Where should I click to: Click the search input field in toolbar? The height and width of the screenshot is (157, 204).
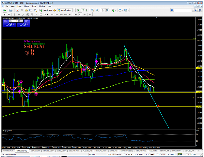(183, 10)
